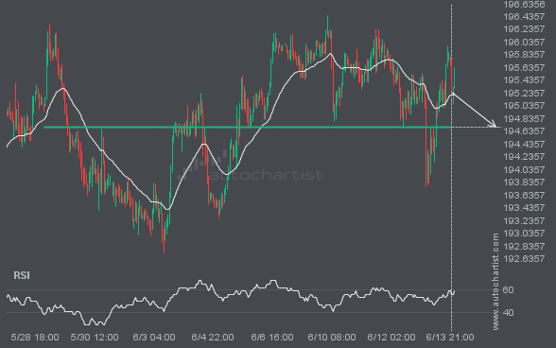This screenshot has width=556, height=348.
Task: Click the RSI 40 level label
Action: (508, 313)
